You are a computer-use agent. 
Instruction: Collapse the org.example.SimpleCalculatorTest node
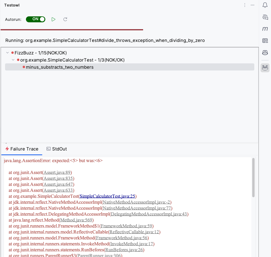[x=13, y=60]
